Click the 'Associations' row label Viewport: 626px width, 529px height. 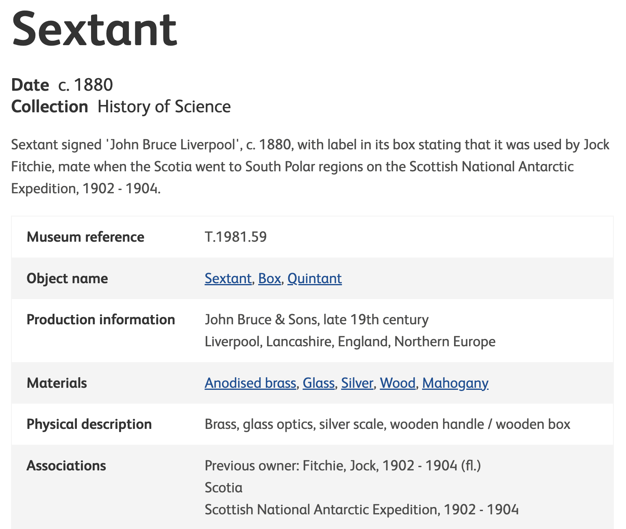tap(66, 466)
